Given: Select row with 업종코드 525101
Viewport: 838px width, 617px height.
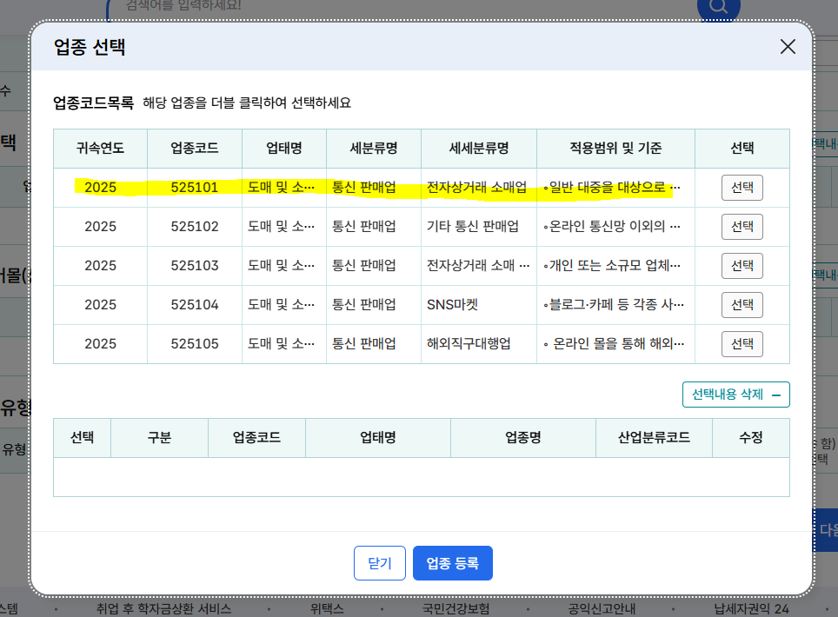Looking at the screenshot, I should (x=742, y=188).
